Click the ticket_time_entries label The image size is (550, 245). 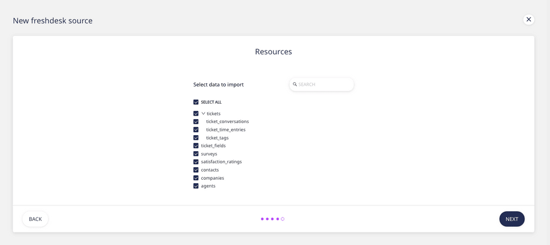tap(226, 130)
